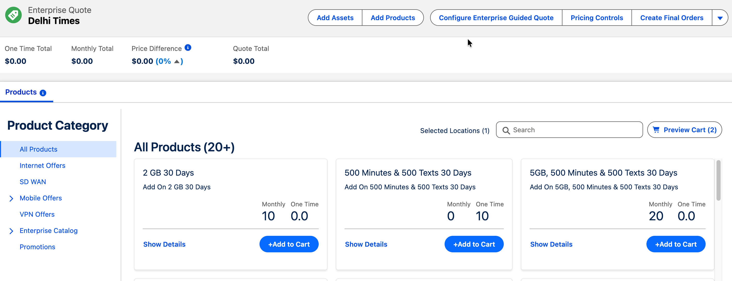Open Preview Cart (2)
732x281 pixels.
pyautogui.click(x=684, y=130)
